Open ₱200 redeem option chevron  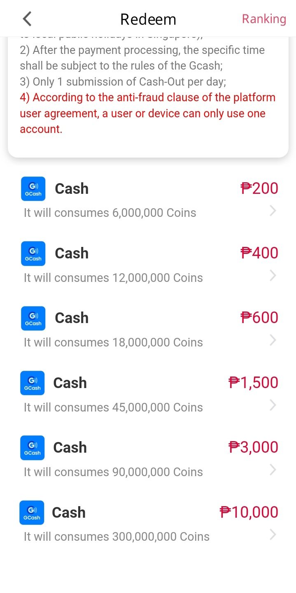273,211
